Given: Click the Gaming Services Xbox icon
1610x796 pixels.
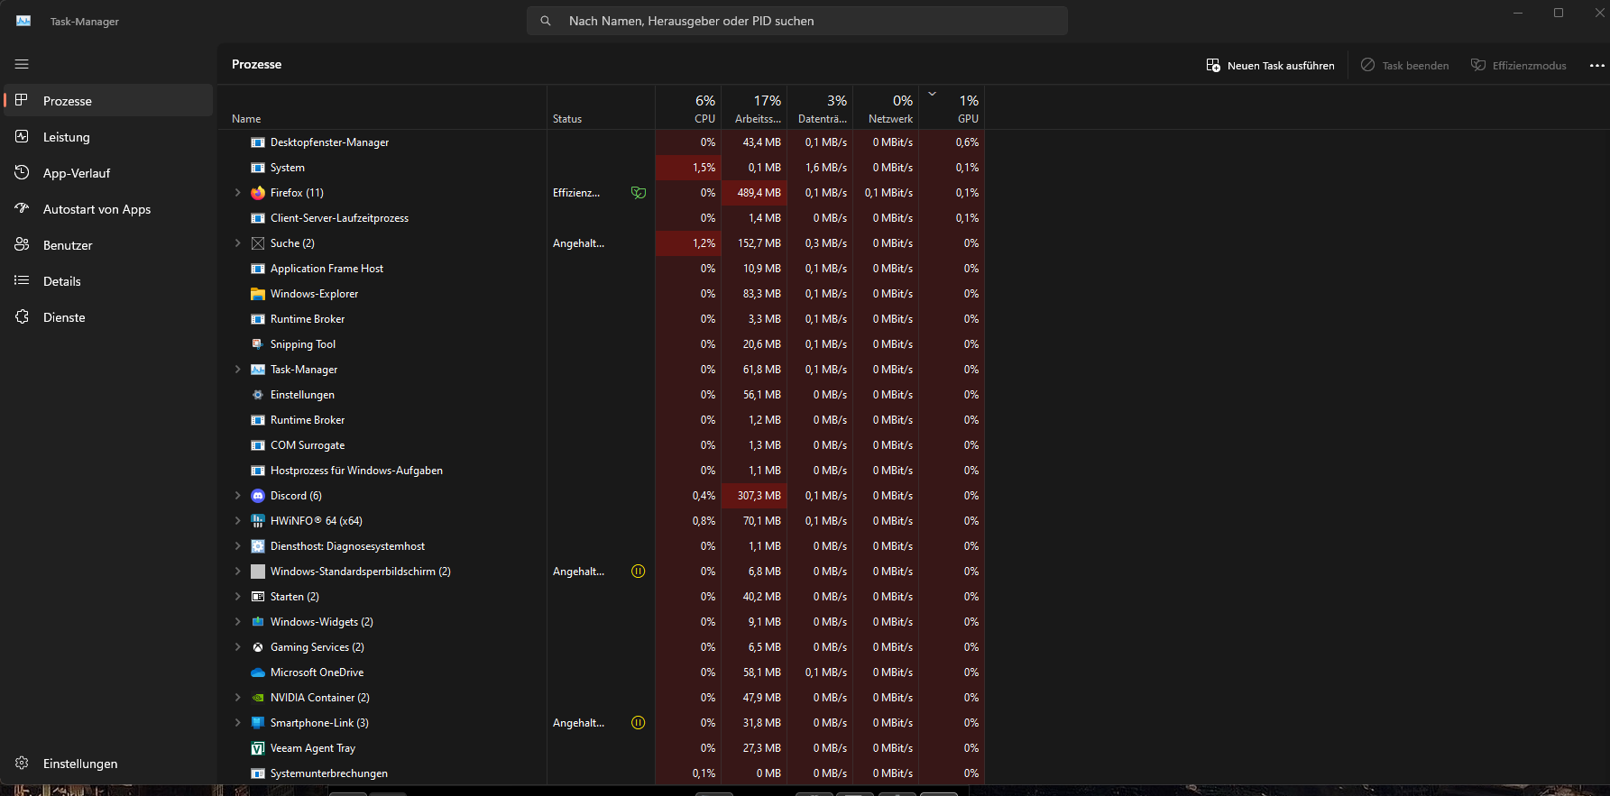Looking at the screenshot, I should pyautogui.click(x=258, y=647).
